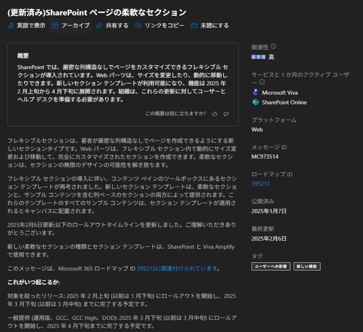Click the 関連性 label
The width and height of the screenshot is (363, 332).
pos(260,47)
